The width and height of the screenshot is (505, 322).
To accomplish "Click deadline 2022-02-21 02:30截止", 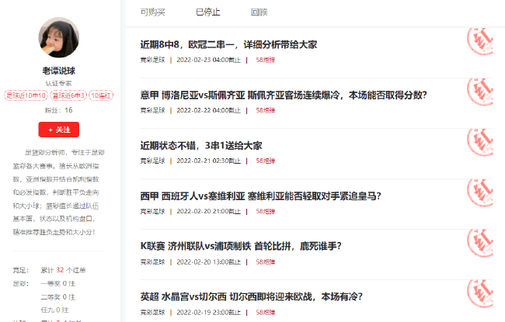I will coord(209,161).
